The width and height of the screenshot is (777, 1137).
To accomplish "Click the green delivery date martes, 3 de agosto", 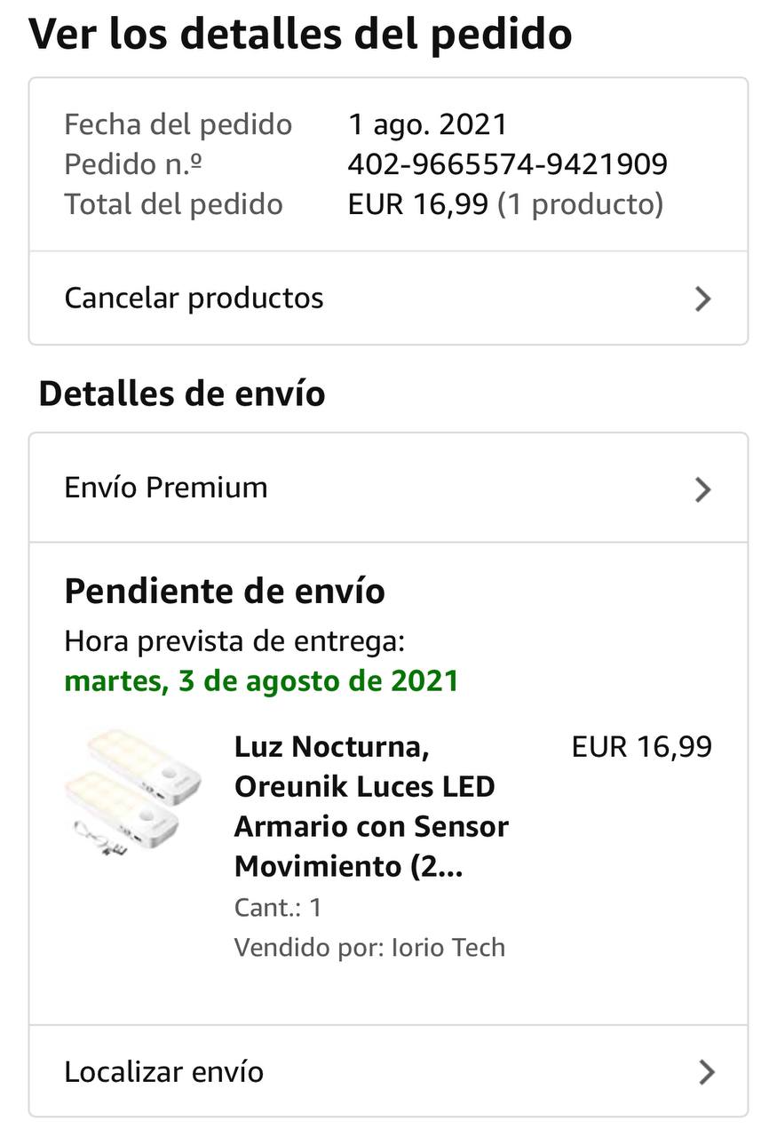I will [x=261, y=681].
